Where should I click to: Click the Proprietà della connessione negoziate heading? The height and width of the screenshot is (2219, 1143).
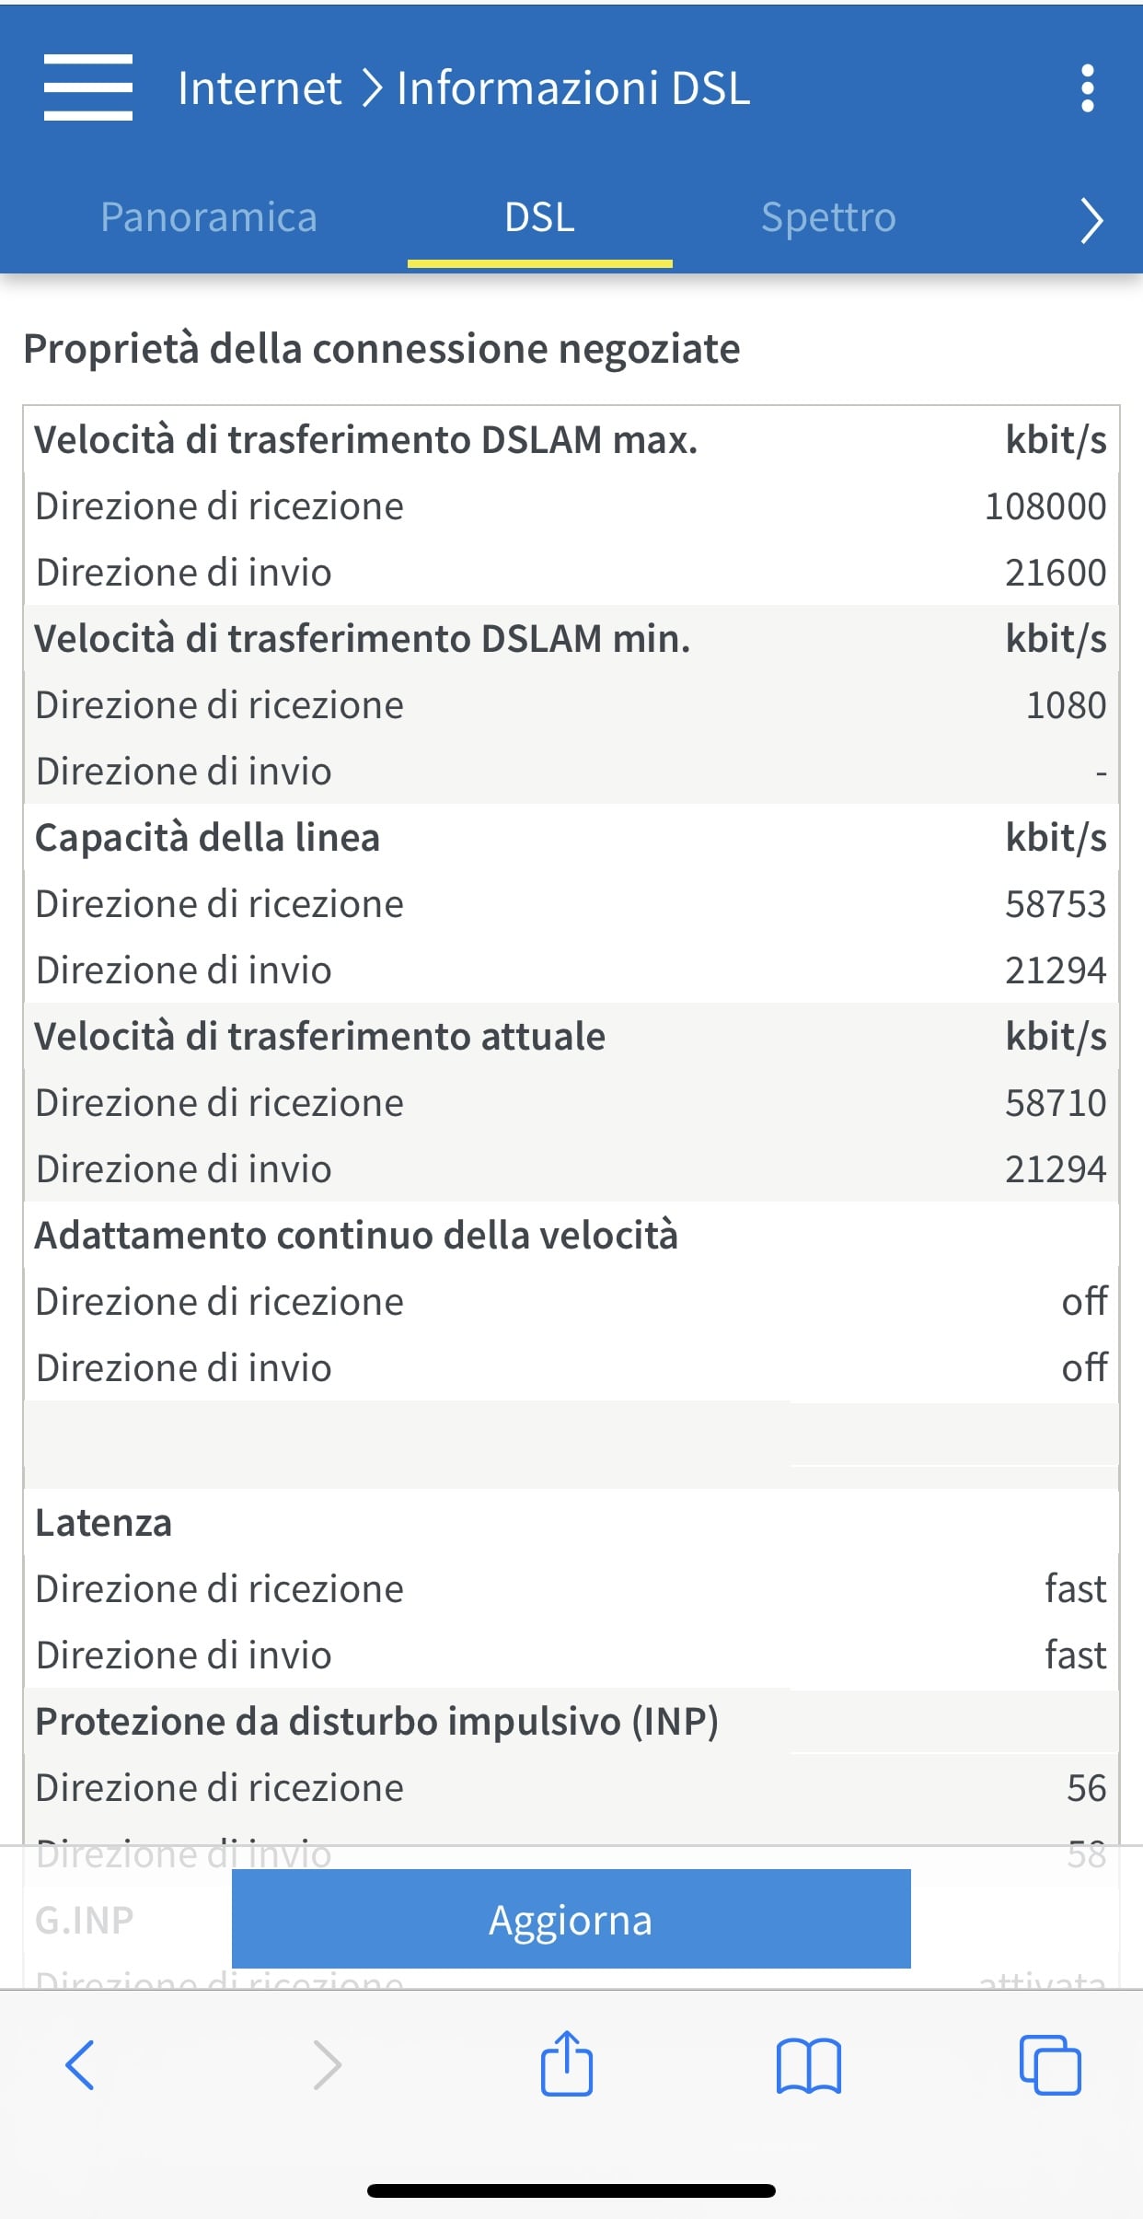[x=382, y=349]
